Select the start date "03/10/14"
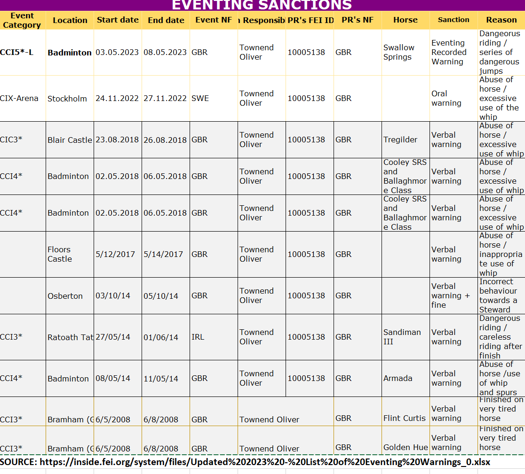Image resolution: width=525 pixels, height=474 pixels. coord(118,296)
